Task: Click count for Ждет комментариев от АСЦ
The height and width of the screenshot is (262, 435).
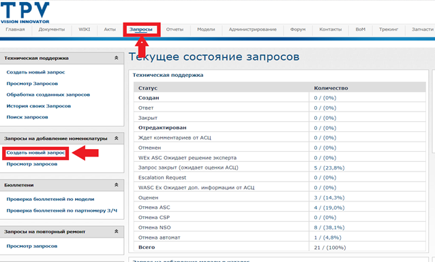Action: coord(325,138)
